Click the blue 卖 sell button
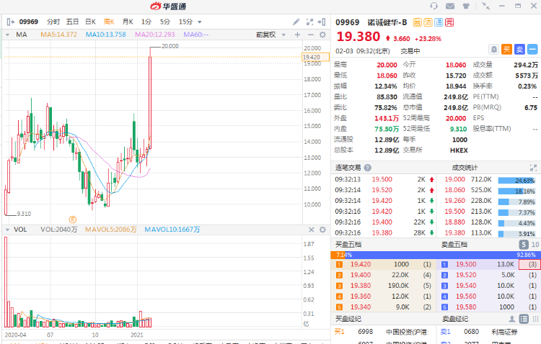 (519, 50)
